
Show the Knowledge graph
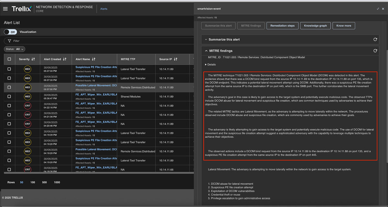point(315,26)
